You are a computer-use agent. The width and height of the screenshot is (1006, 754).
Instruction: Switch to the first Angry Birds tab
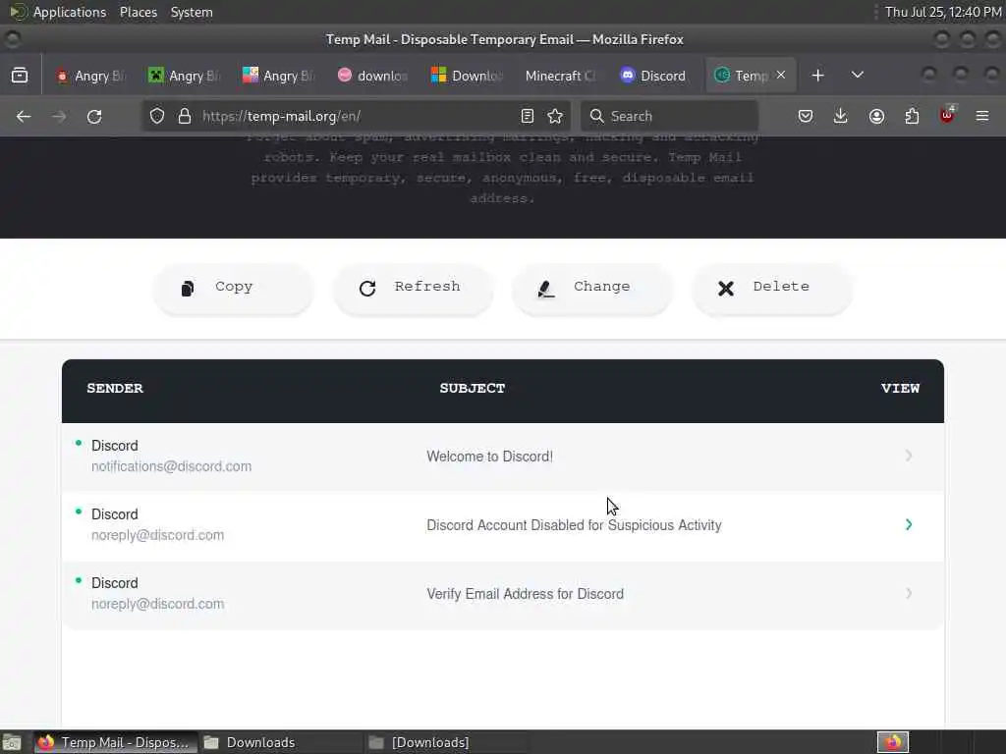89,76
